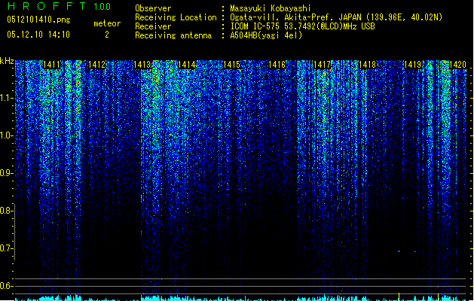Click the 0.9 kHz axis label
The width and height of the screenshot is (474, 301).
(6, 173)
